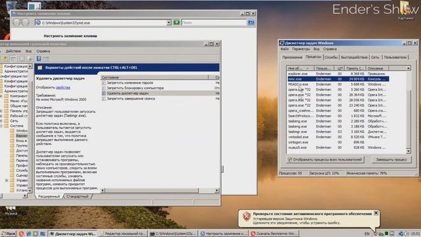Open Действие menu in Group Policy Editor

click(x=13, y=51)
